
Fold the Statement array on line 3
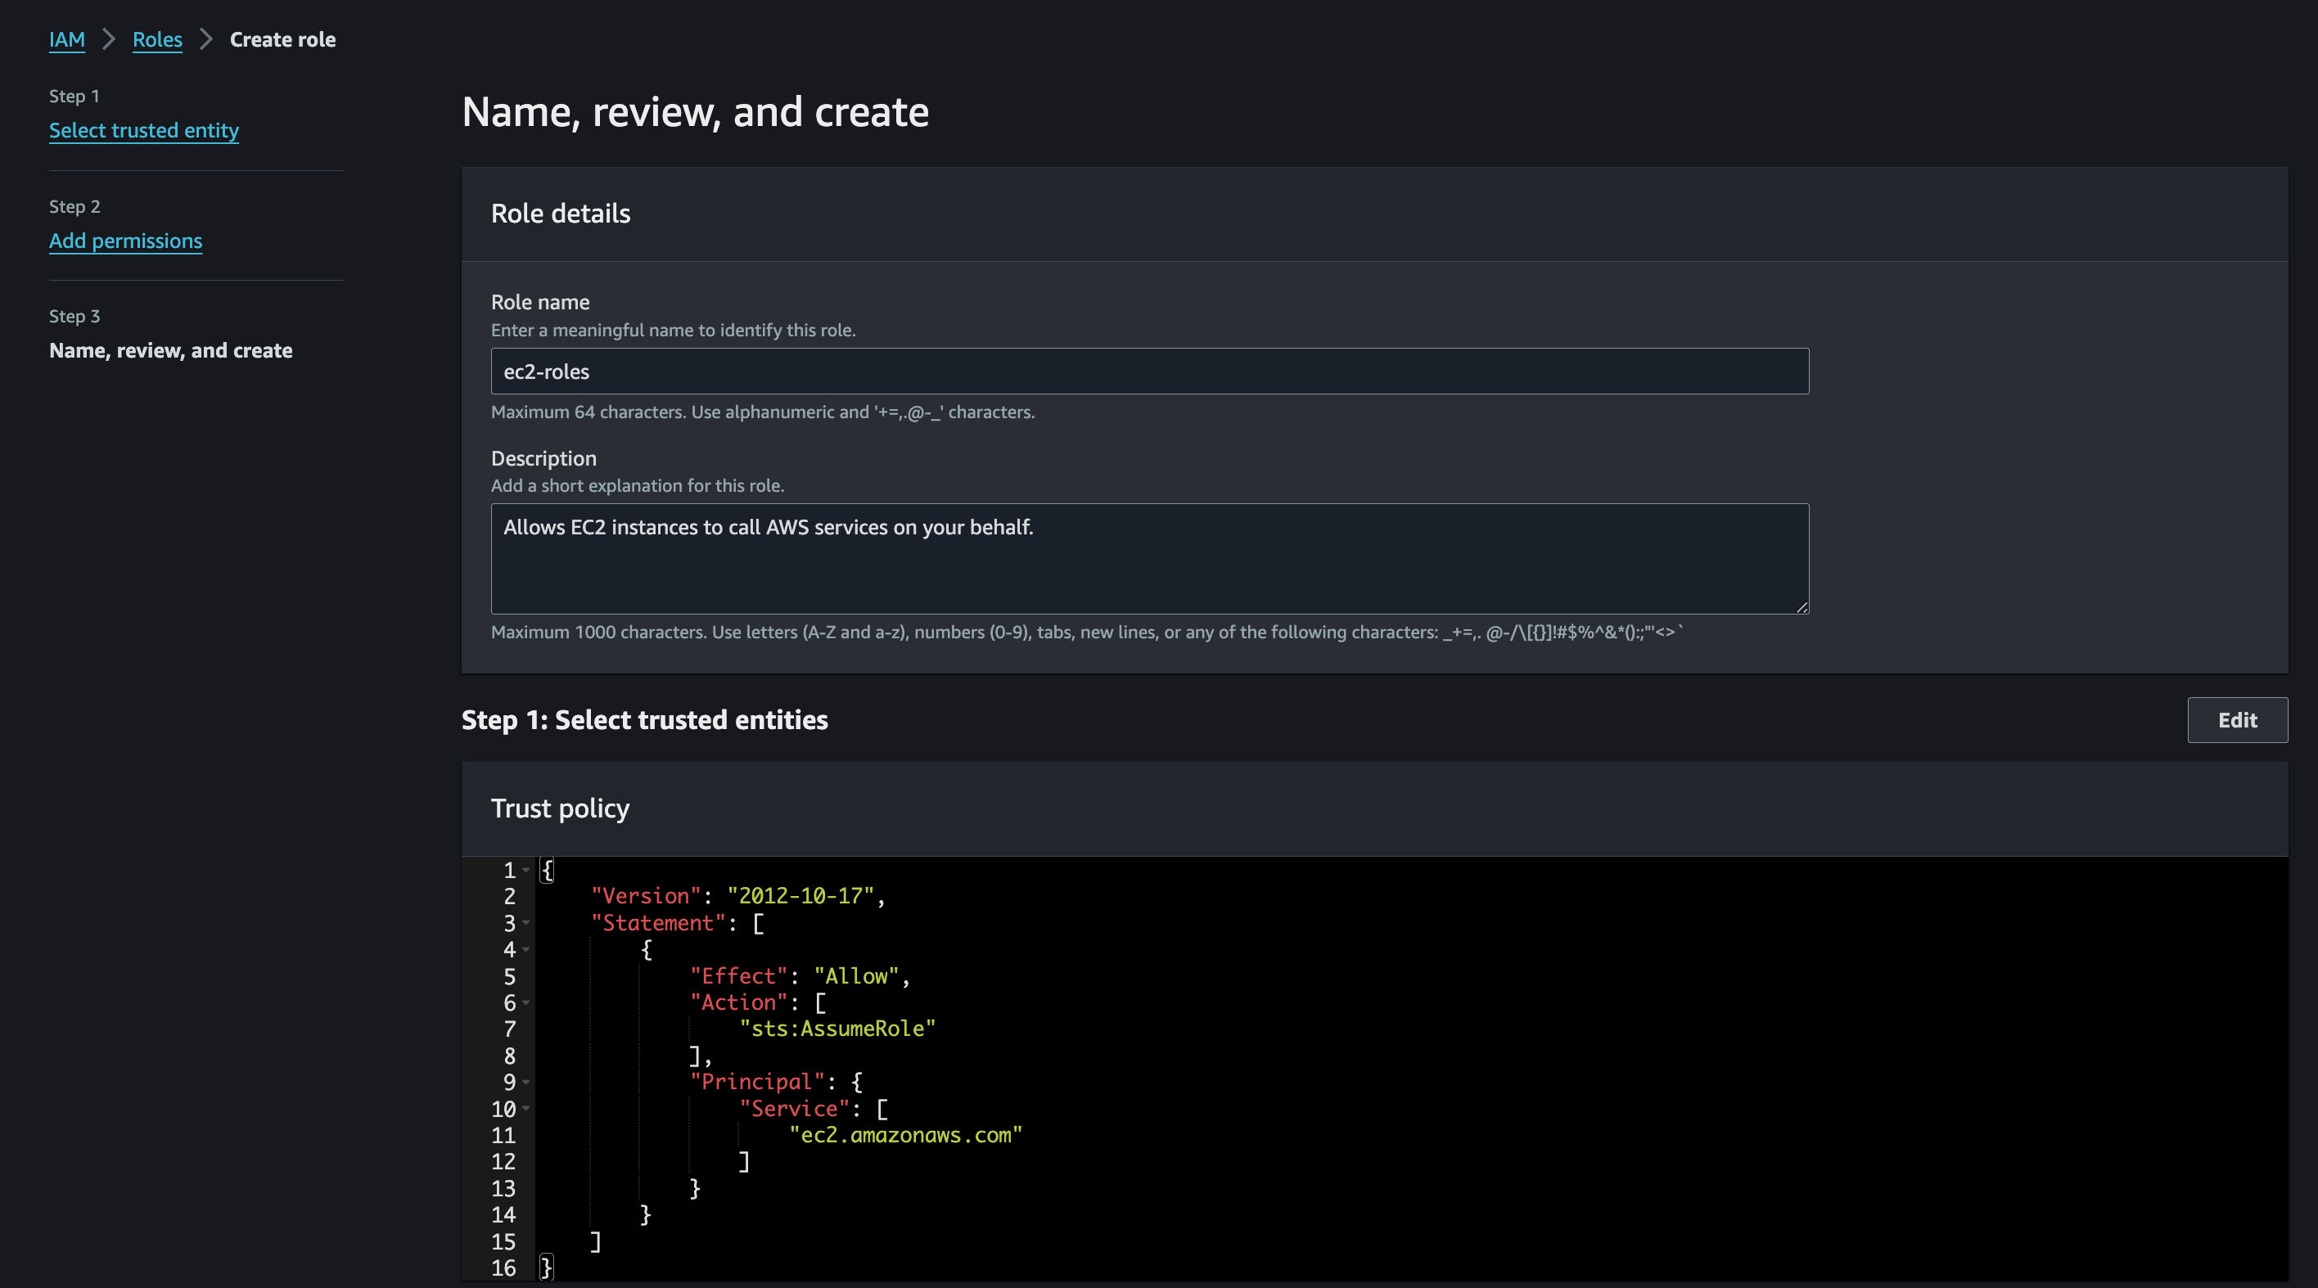point(526,923)
